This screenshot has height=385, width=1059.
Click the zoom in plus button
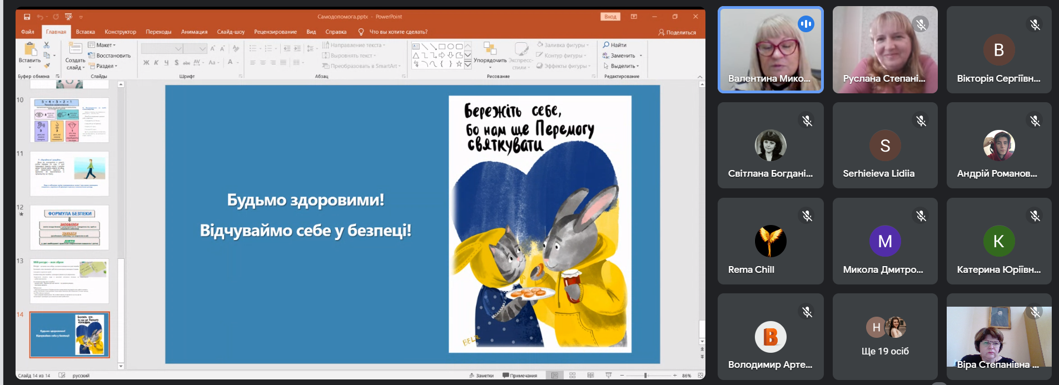pyautogui.click(x=675, y=376)
